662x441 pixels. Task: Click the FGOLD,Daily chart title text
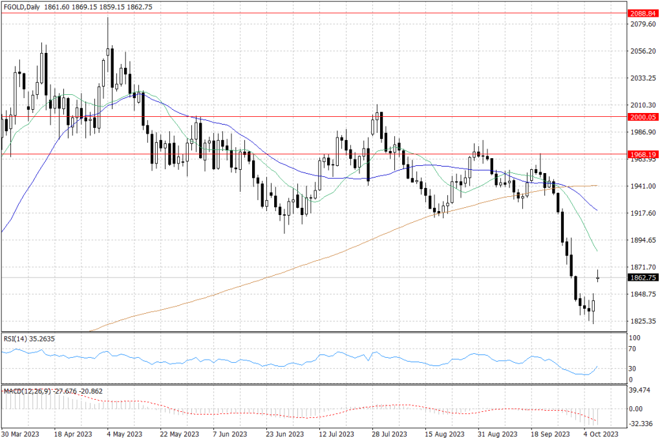point(22,5)
